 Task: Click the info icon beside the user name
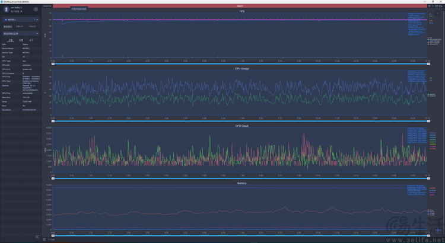[21, 8]
